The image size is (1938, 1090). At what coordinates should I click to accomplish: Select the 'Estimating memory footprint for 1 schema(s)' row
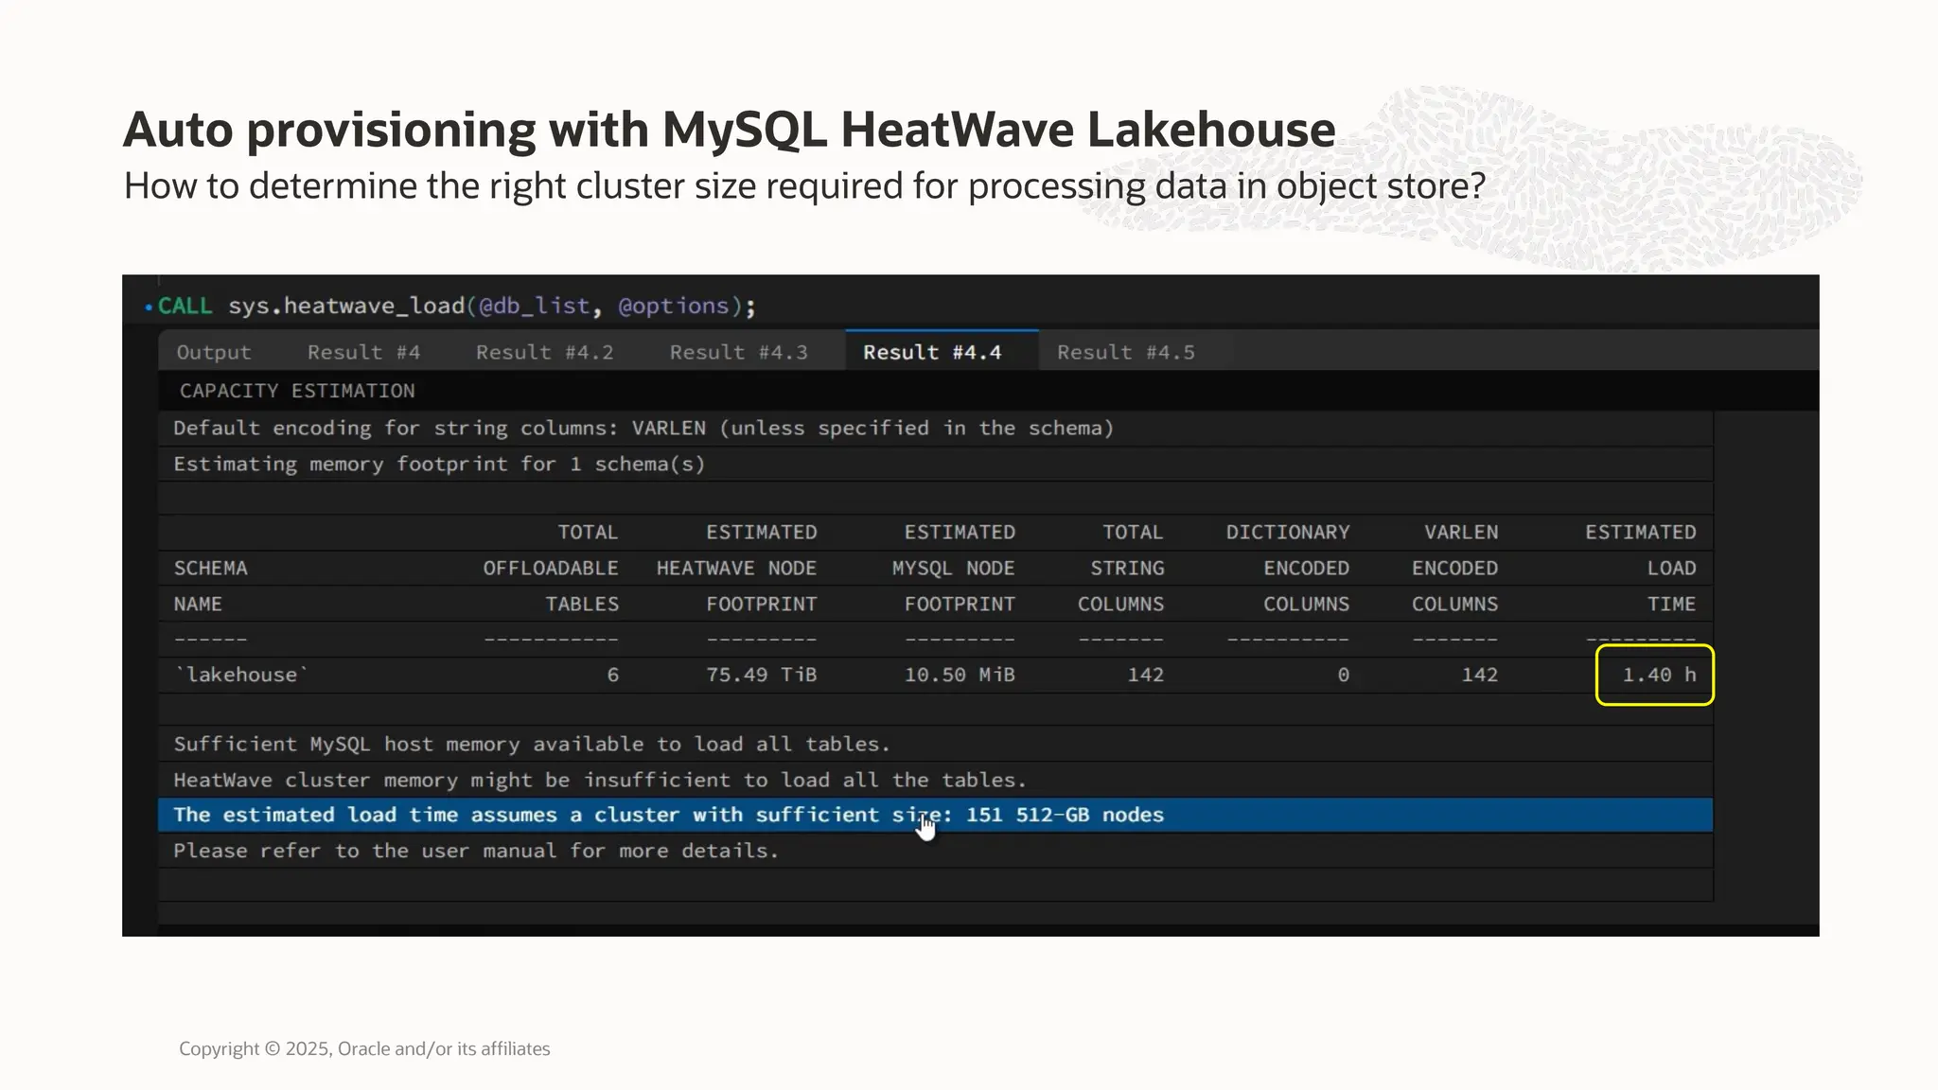pyautogui.click(x=935, y=464)
